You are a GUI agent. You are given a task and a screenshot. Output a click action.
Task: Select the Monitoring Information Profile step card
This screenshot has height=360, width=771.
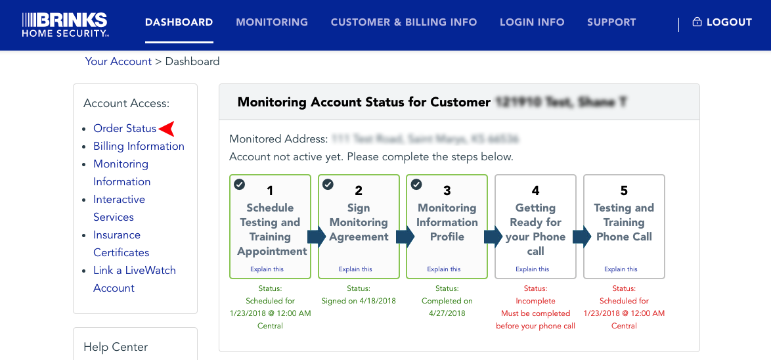coord(447,227)
